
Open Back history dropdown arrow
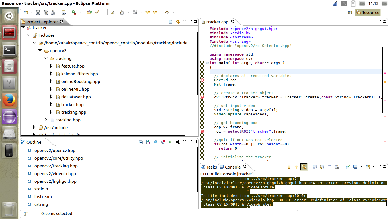click(161, 12)
